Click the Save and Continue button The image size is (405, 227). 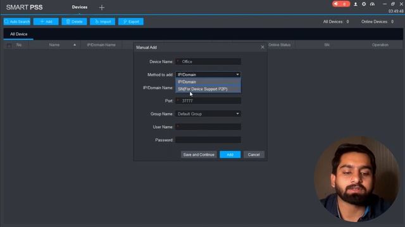199,154
